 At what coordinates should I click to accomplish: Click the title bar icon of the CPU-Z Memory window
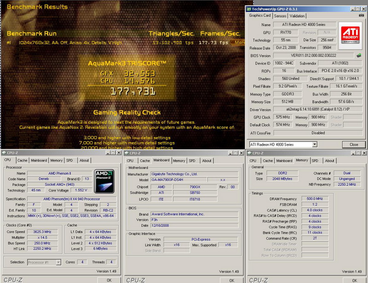pyautogui.click(x=249, y=153)
